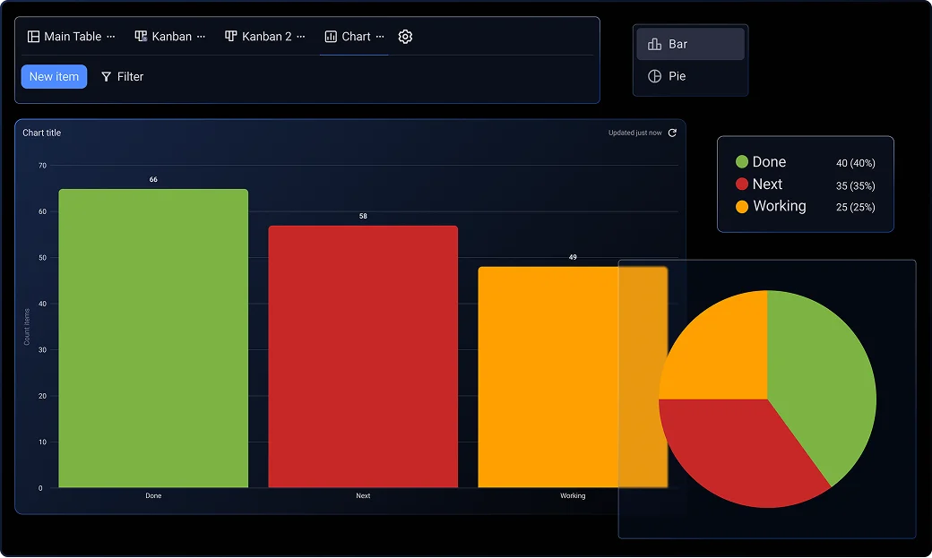Click the pie chart icon

[x=654, y=76]
